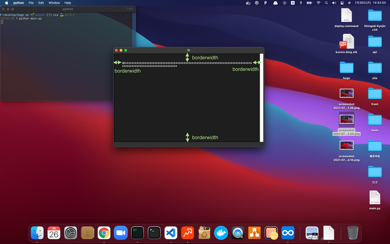This screenshot has width=390, height=244.
Task: Click the date and time 14:42:54
Action: (370, 3)
